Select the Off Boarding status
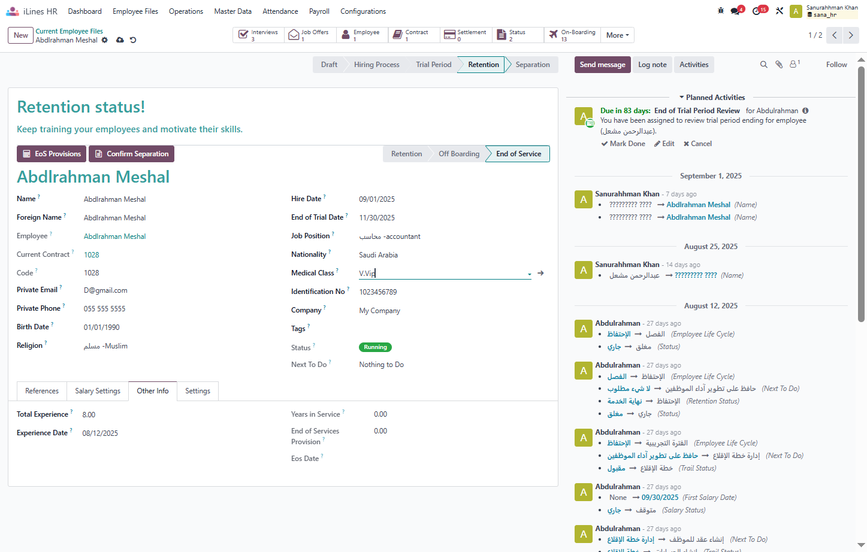The height and width of the screenshot is (552, 867). (459, 154)
